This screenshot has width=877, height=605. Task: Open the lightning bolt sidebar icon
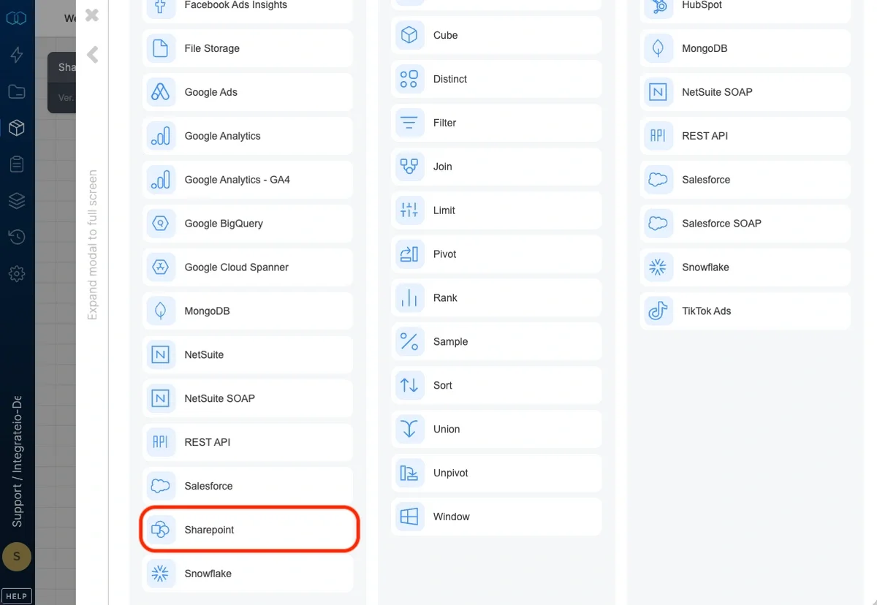click(x=17, y=55)
